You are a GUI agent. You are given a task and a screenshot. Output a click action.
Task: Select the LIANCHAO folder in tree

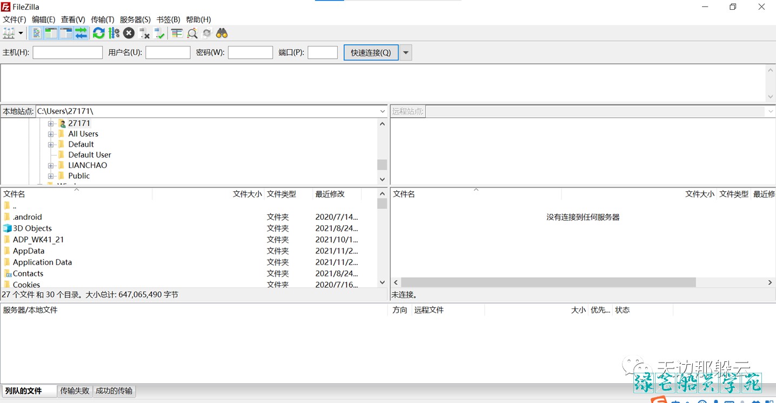point(88,165)
